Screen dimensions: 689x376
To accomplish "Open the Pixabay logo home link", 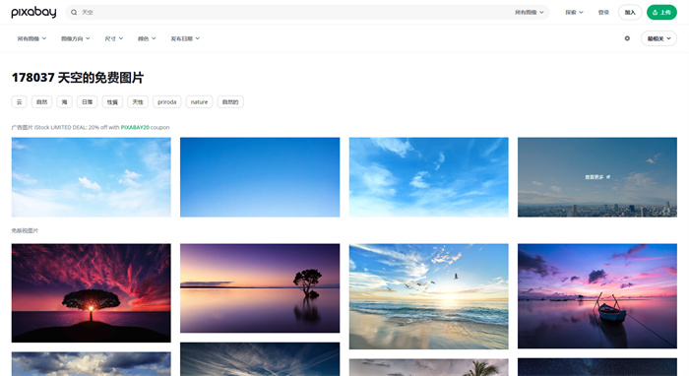I will [x=33, y=12].
